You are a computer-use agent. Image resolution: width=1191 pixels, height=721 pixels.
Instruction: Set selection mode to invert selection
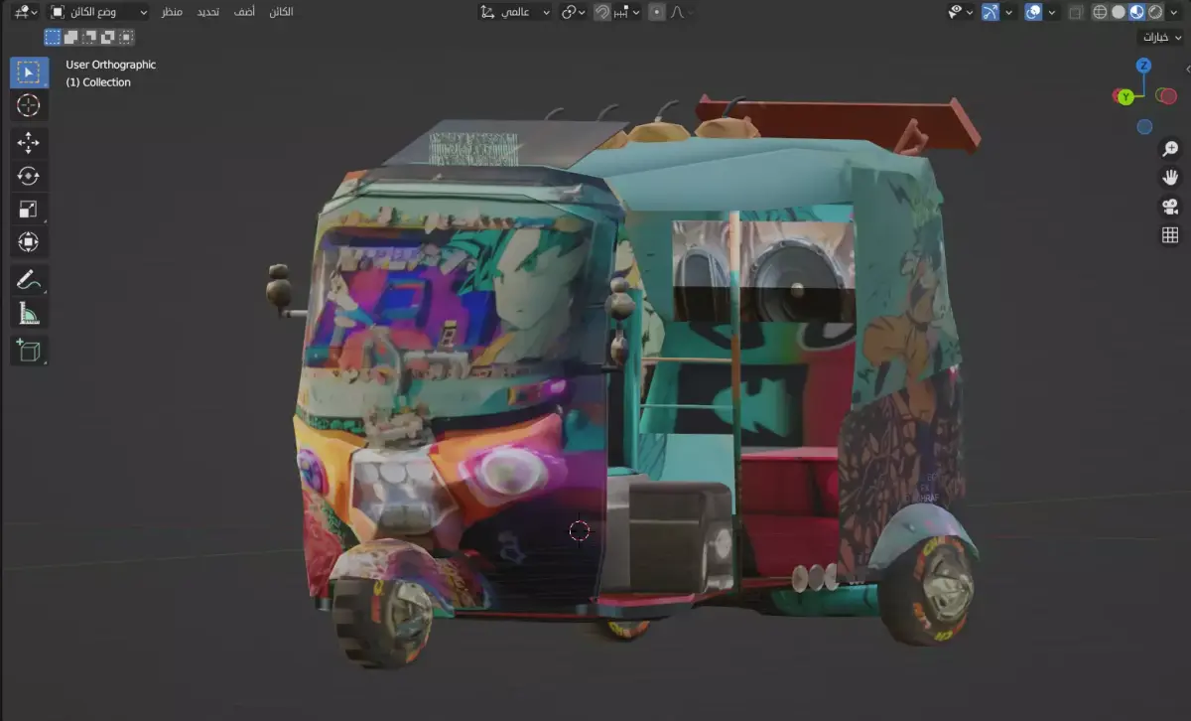pyautogui.click(x=108, y=37)
